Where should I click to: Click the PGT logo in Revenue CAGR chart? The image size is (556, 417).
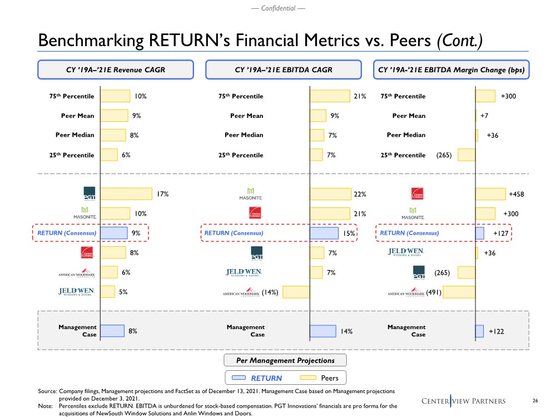[89, 193]
